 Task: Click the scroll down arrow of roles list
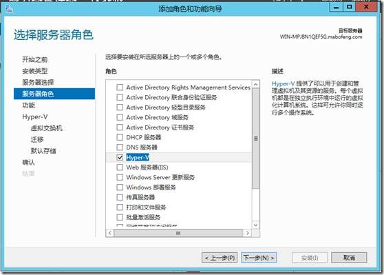click(256, 225)
